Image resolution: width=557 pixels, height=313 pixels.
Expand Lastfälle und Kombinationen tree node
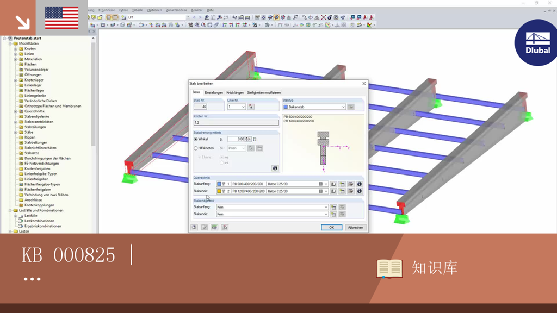pos(10,210)
